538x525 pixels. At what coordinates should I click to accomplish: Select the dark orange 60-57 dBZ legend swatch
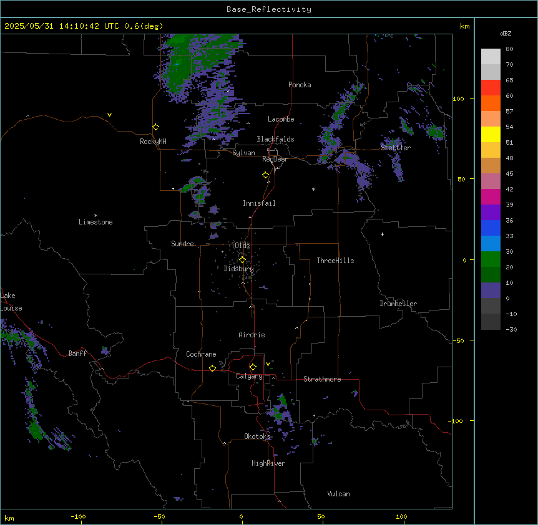(x=491, y=103)
